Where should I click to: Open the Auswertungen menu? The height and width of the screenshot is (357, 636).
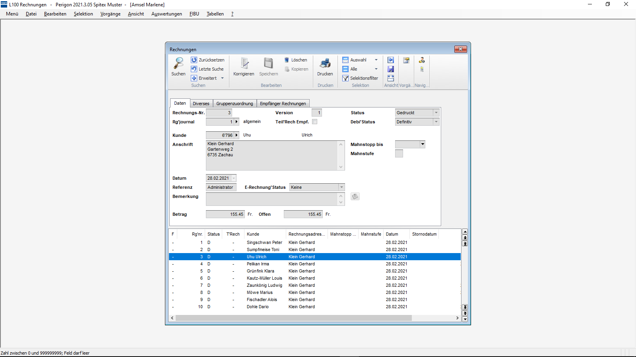pos(167,14)
